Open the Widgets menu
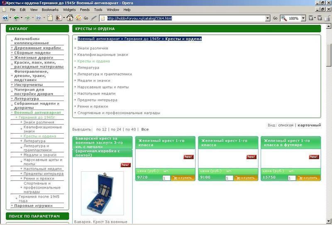This screenshot has width=332, height=225. click(69, 10)
